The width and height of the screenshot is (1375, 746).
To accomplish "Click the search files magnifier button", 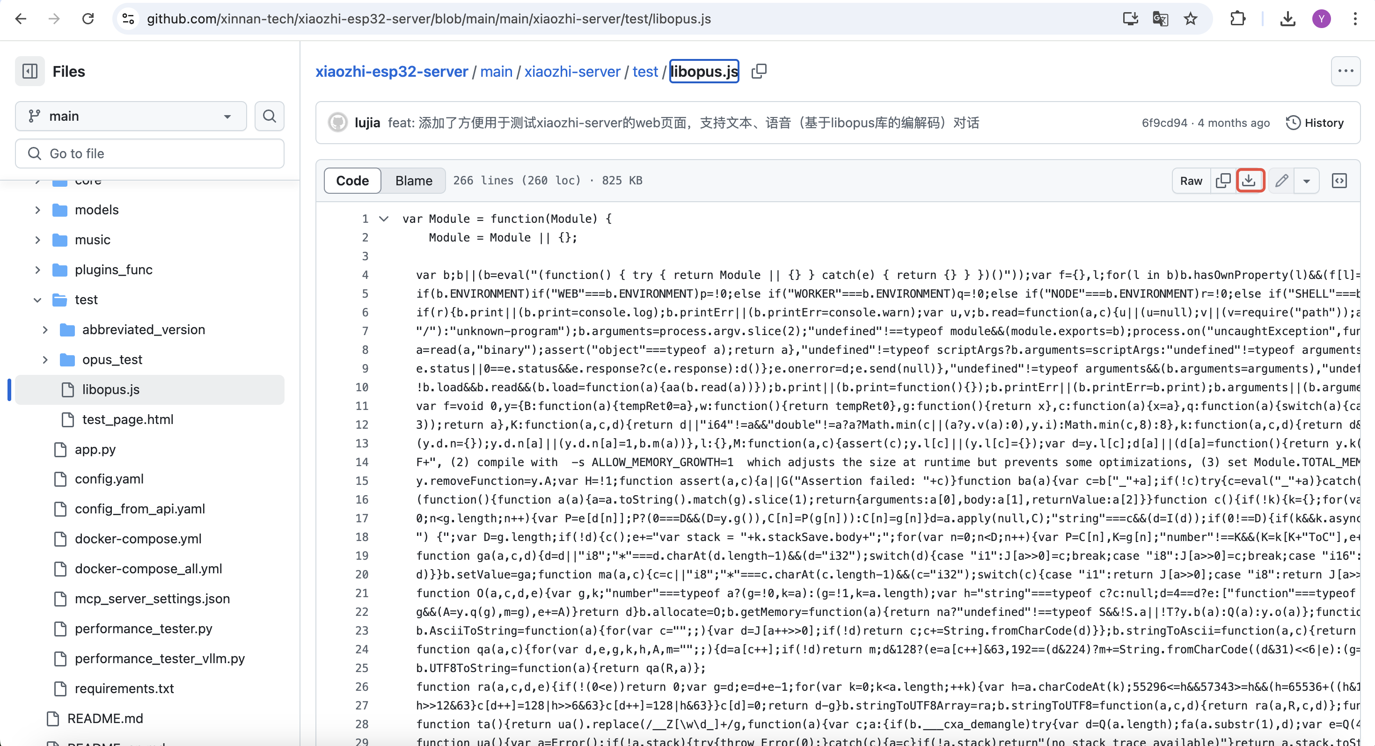I will [x=270, y=116].
